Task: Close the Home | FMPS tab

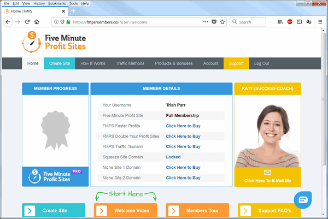Action: coord(63,11)
